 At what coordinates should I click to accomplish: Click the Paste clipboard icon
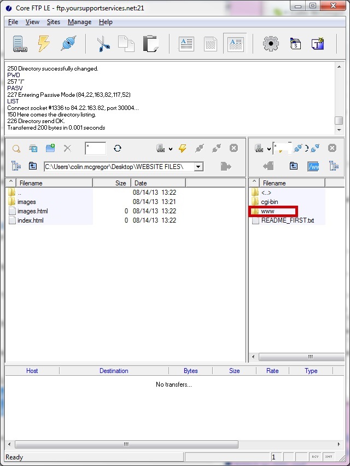coord(150,44)
